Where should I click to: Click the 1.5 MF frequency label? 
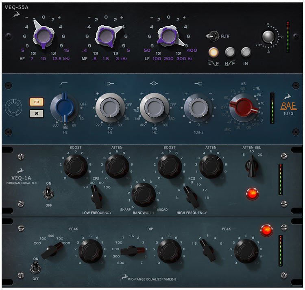[106, 59]
